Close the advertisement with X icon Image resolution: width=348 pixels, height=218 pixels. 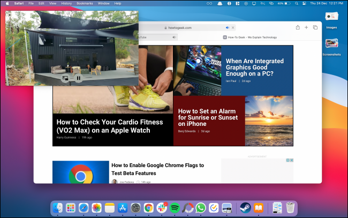[x=292, y=160]
